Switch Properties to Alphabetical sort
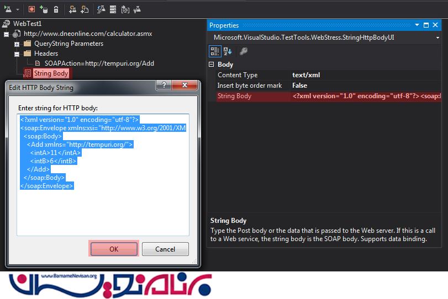448x299 pixels. (227, 51)
